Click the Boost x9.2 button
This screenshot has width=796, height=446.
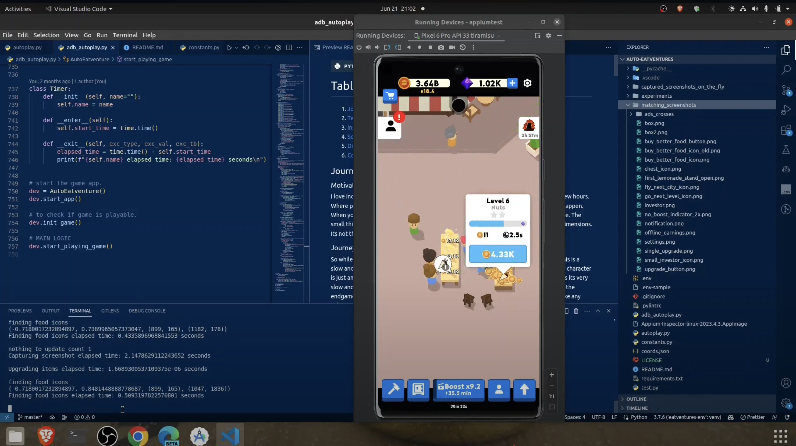point(459,389)
